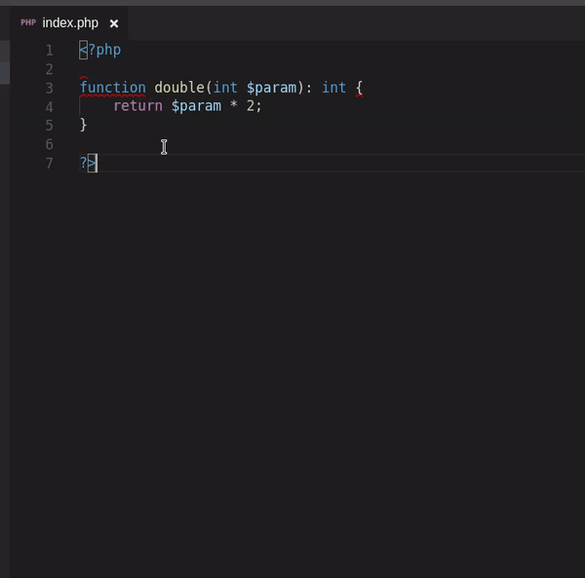Click the number 2 on line 4

tap(251, 106)
